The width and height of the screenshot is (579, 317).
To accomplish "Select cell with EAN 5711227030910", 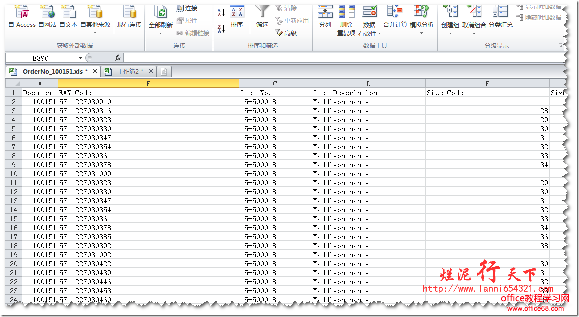I will (x=149, y=102).
